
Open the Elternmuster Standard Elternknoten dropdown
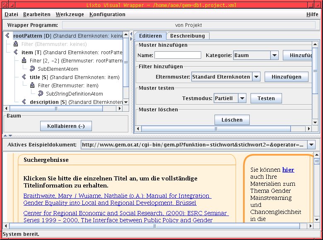tap(256, 77)
